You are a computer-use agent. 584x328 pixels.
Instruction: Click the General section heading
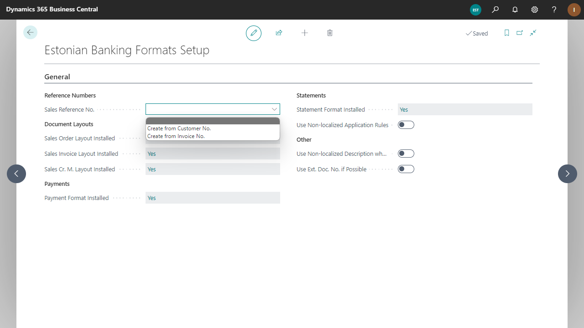click(57, 77)
